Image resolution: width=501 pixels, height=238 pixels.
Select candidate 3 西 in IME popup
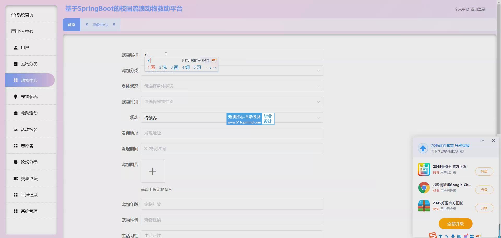pyautogui.click(x=175, y=67)
